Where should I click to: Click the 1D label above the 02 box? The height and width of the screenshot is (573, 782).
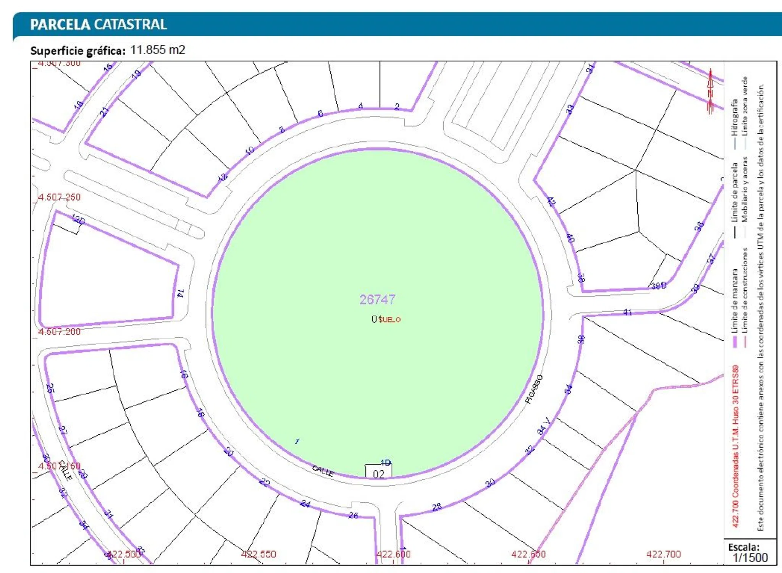(x=386, y=463)
